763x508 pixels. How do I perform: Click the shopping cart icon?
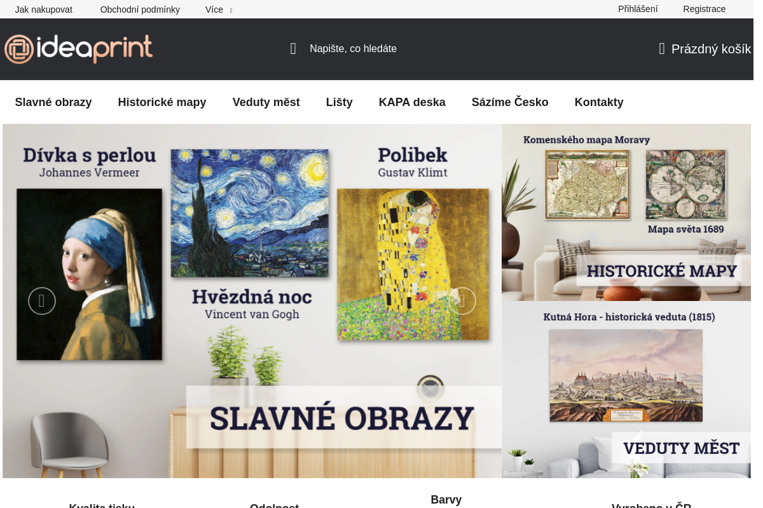click(662, 49)
